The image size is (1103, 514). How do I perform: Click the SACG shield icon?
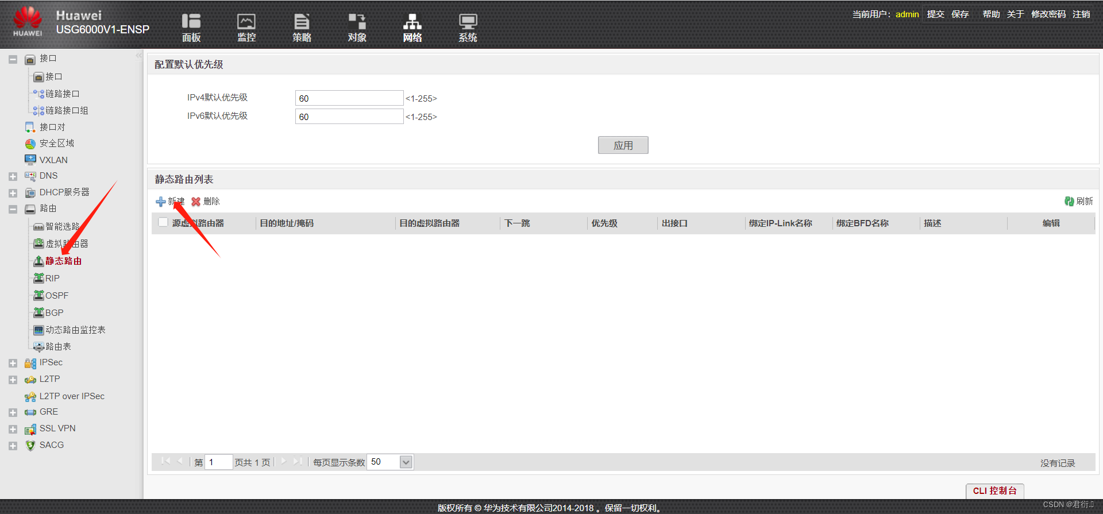tap(30, 446)
